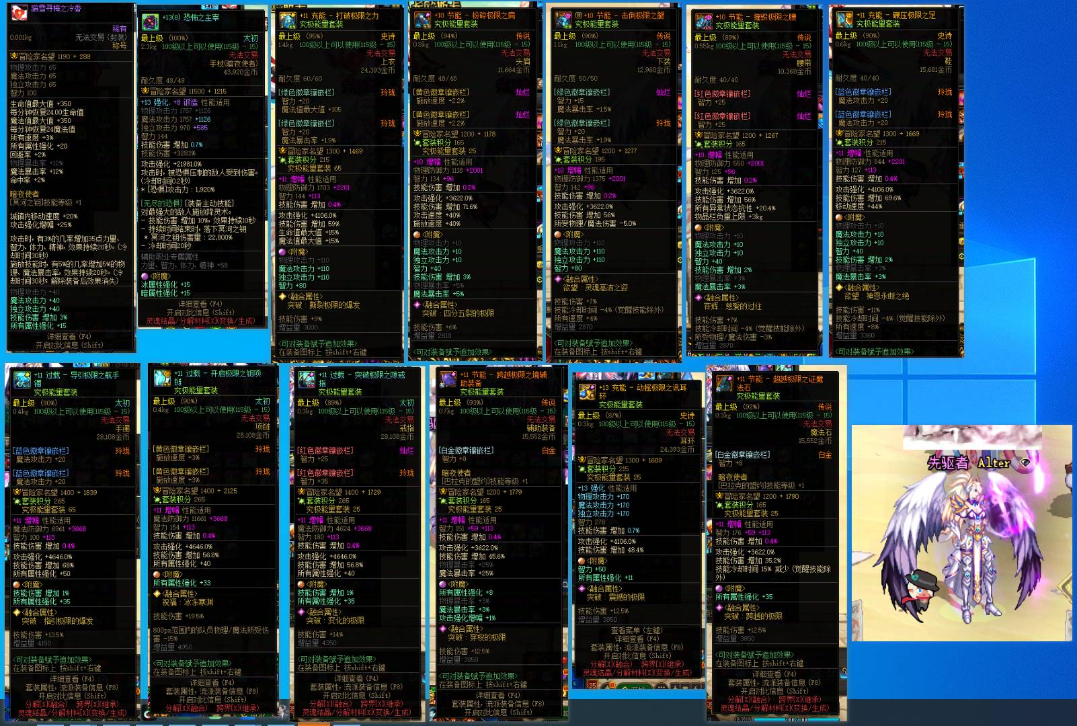Click the 开启极限之钥 necklace icon
Screen dimensions: 1077x726
[x=162, y=378]
